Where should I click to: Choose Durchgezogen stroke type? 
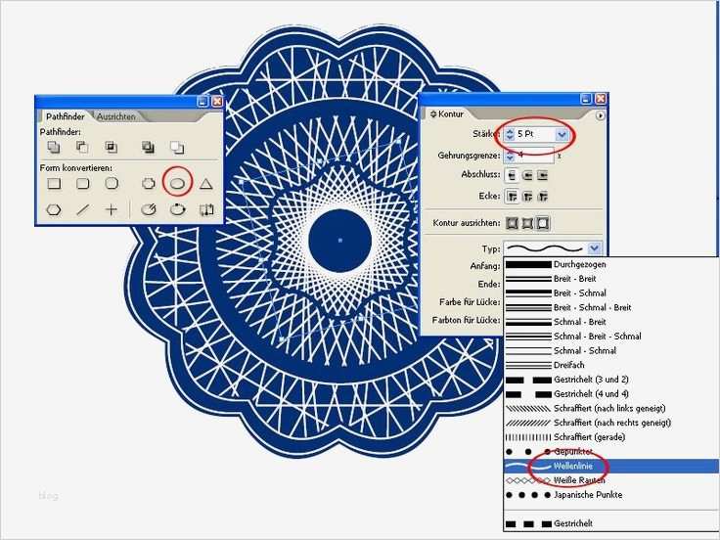tap(610, 264)
